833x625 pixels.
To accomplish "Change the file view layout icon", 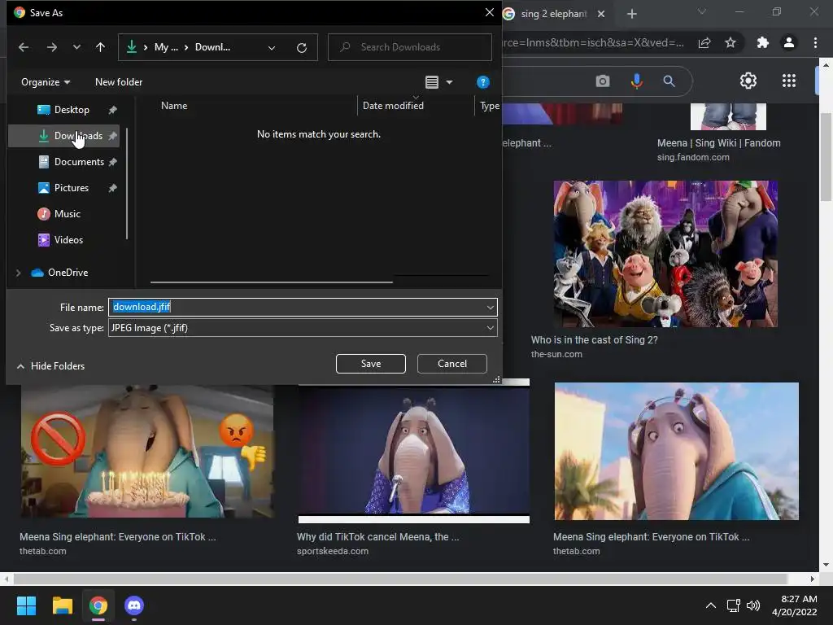I will 432,82.
